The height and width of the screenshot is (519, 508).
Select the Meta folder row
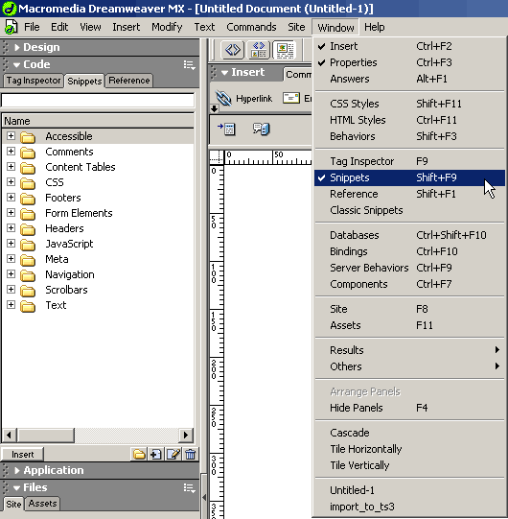tap(98, 259)
